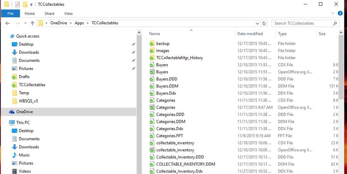347x174 pixels.
Task: Select the Drafts folder in Quick access
Action: (24, 77)
